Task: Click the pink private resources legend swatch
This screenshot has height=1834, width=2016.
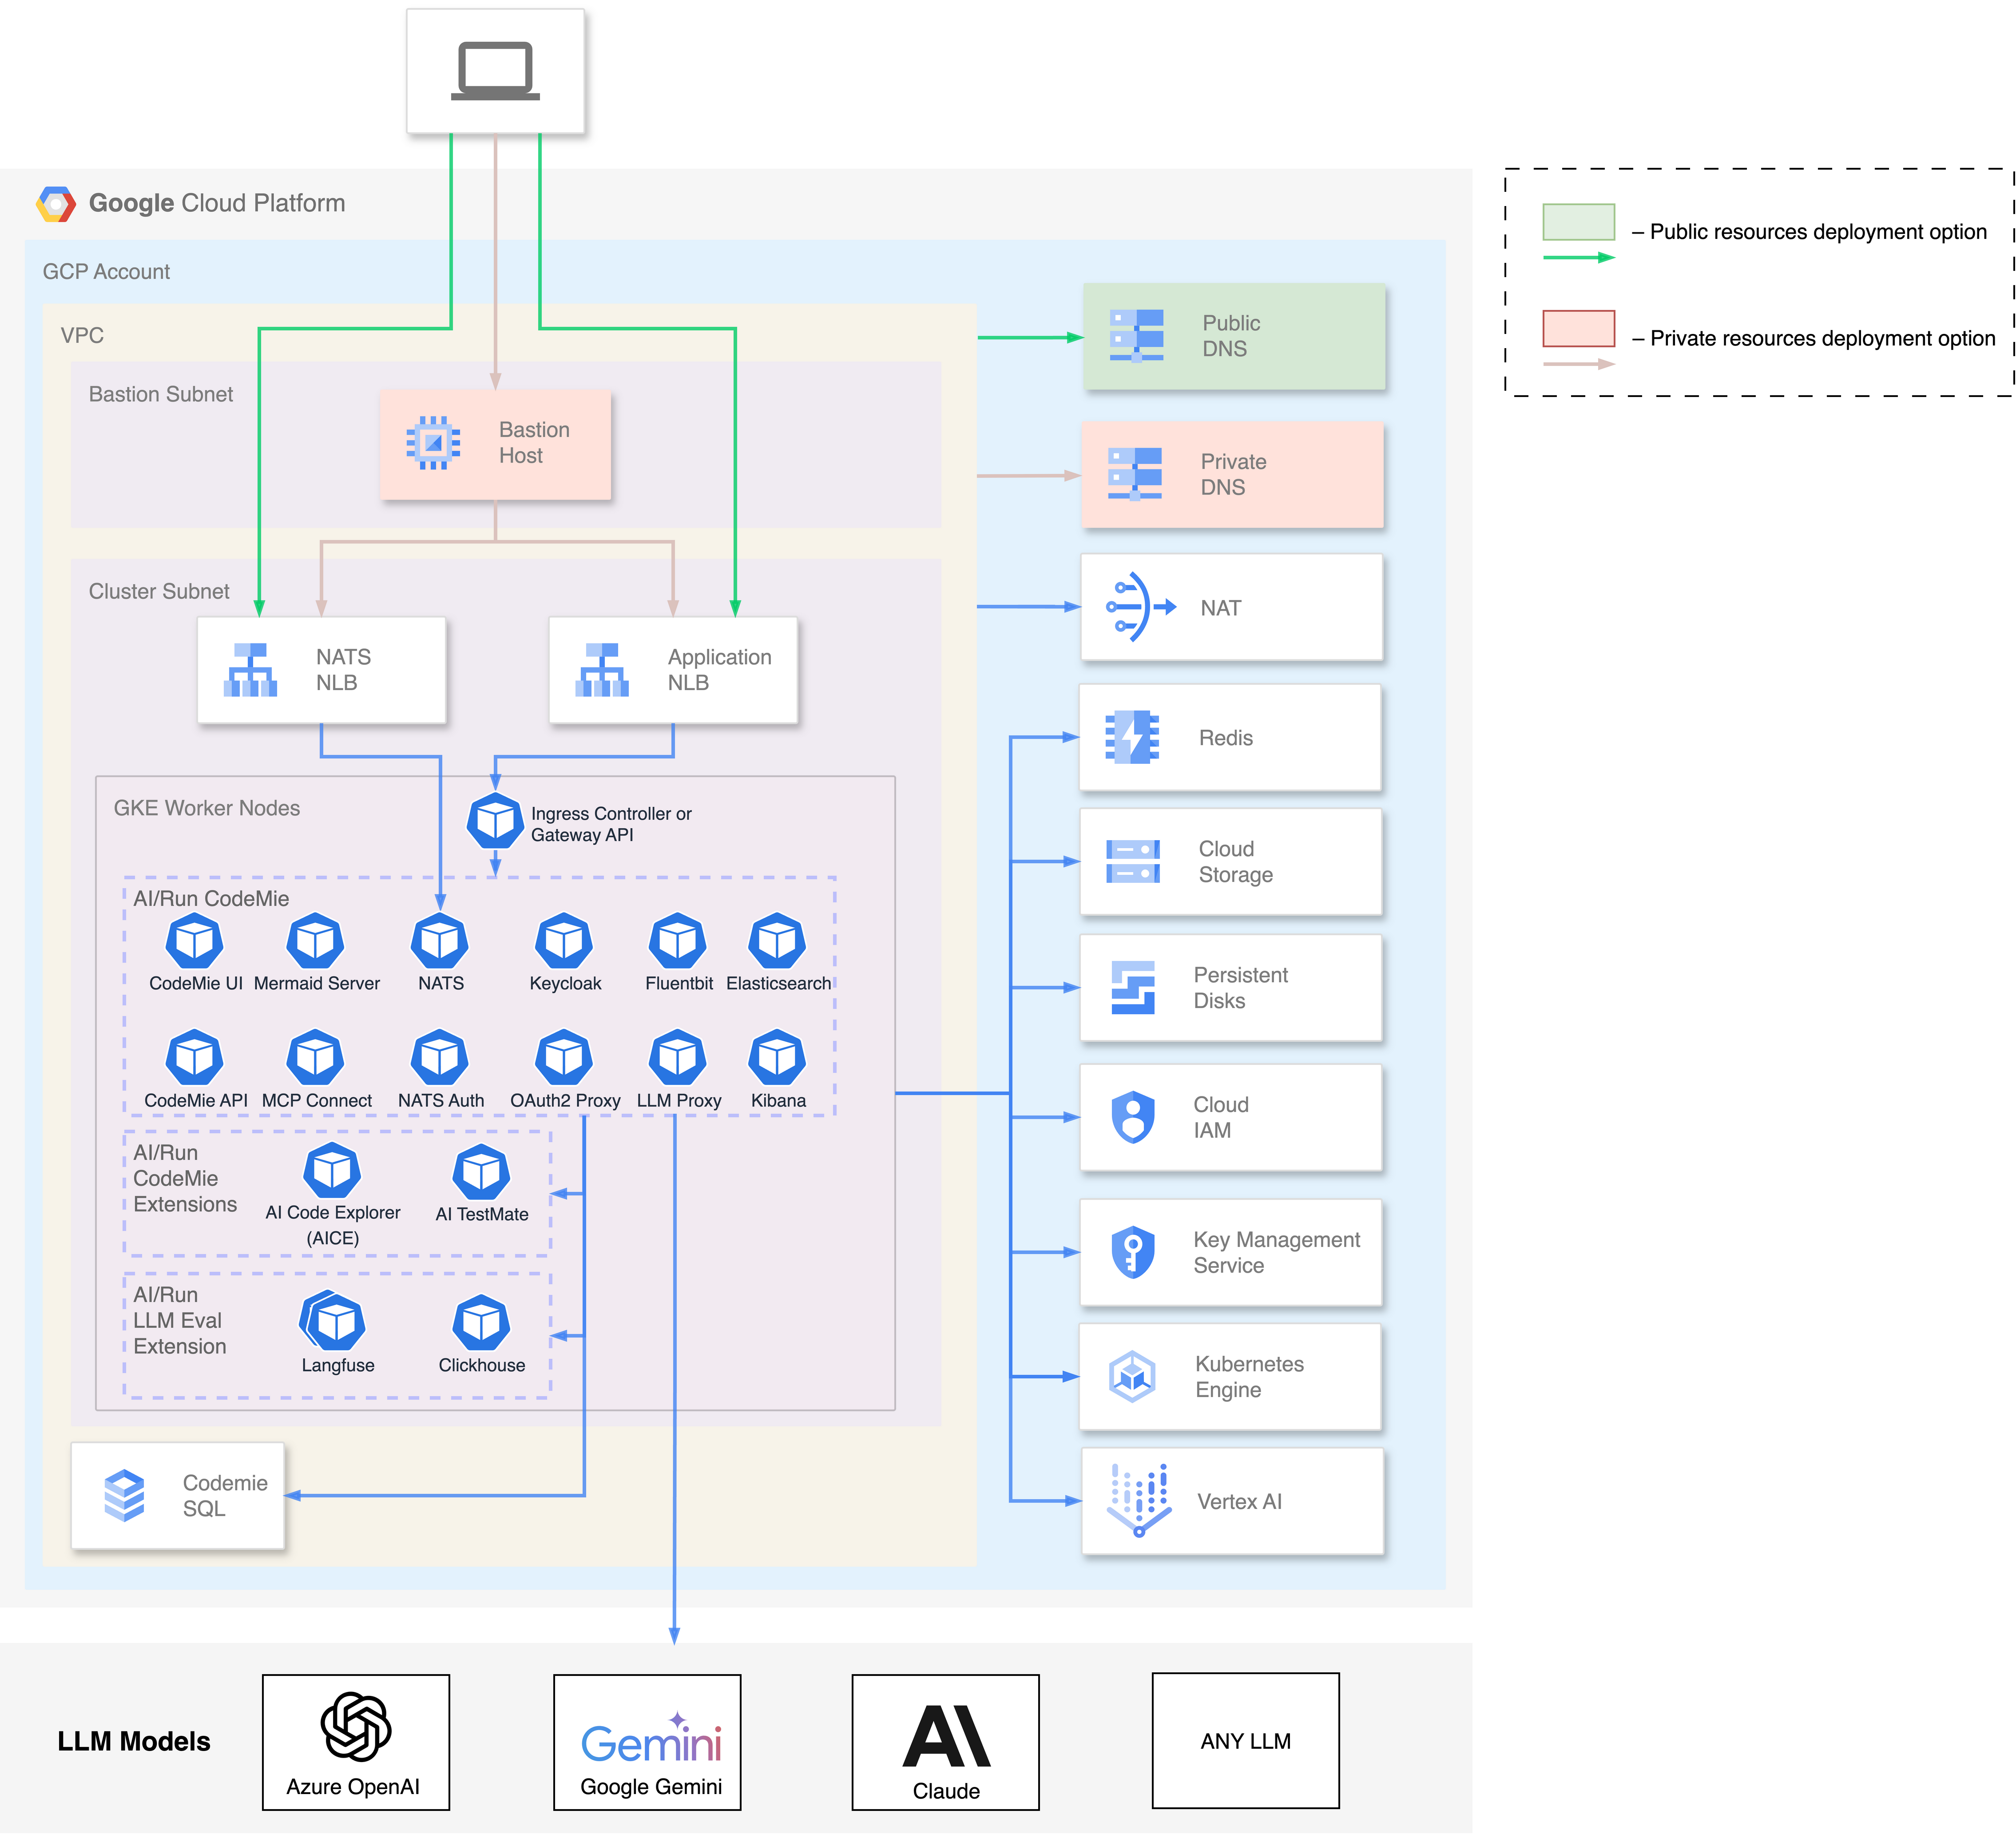Action: [x=1579, y=328]
